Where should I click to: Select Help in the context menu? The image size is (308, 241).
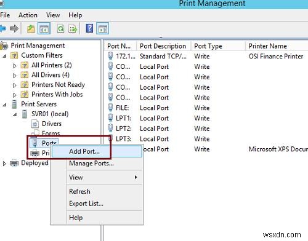[105, 218]
